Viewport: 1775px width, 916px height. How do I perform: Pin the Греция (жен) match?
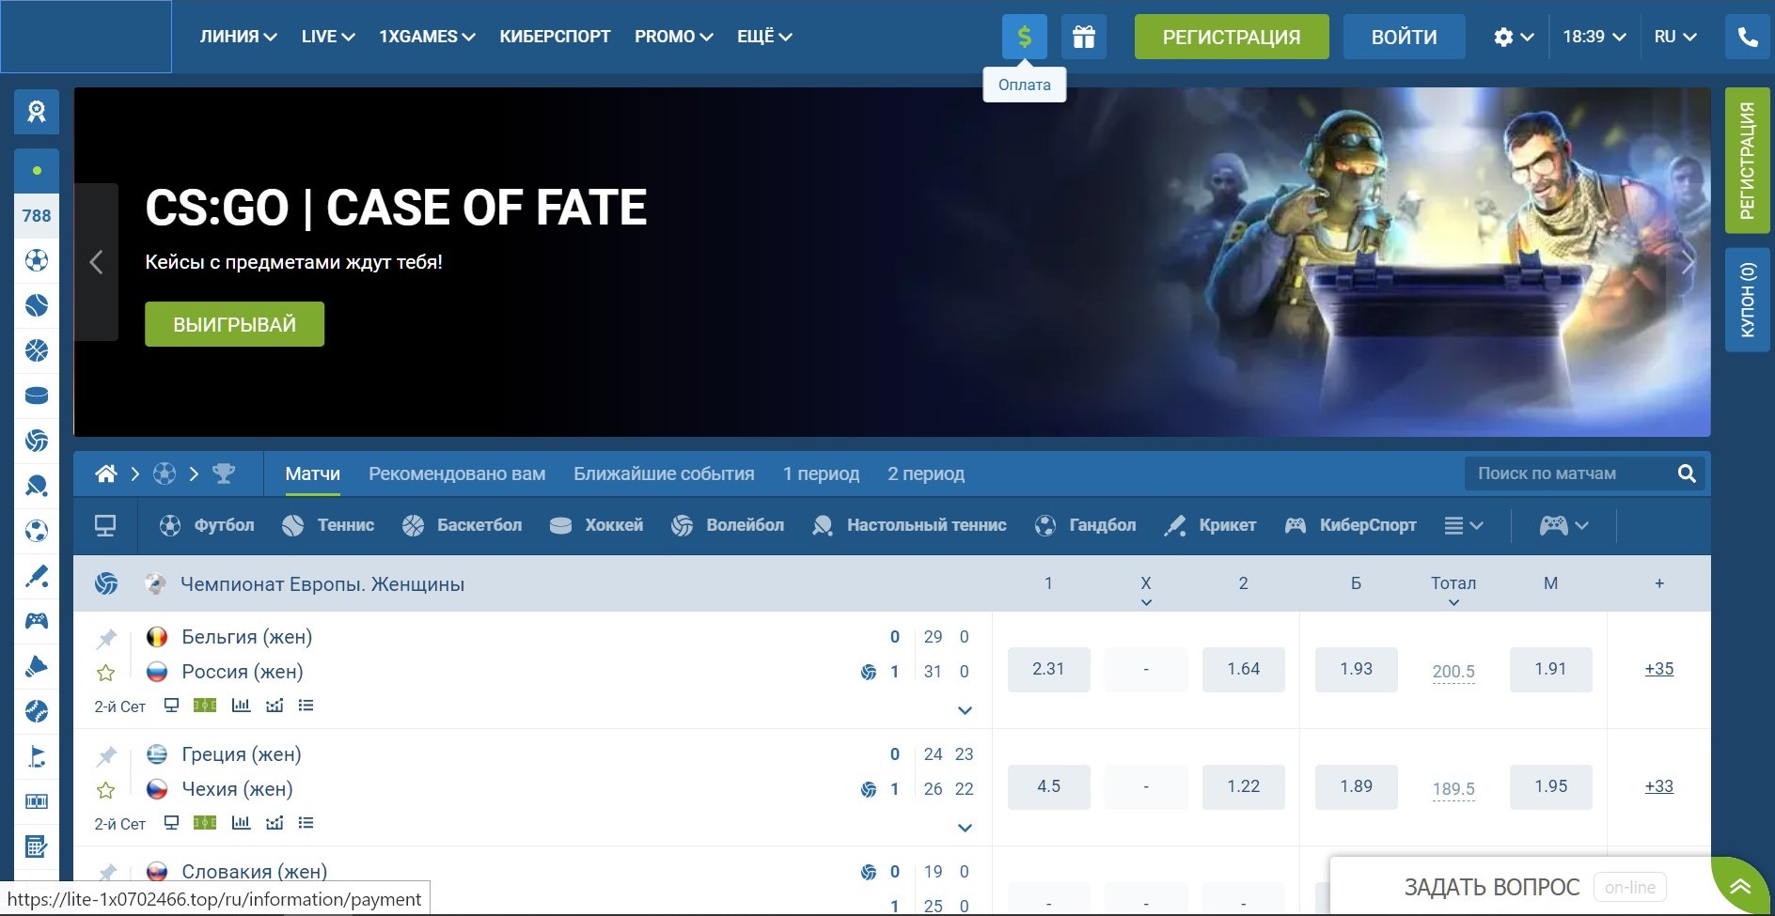[106, 756]
